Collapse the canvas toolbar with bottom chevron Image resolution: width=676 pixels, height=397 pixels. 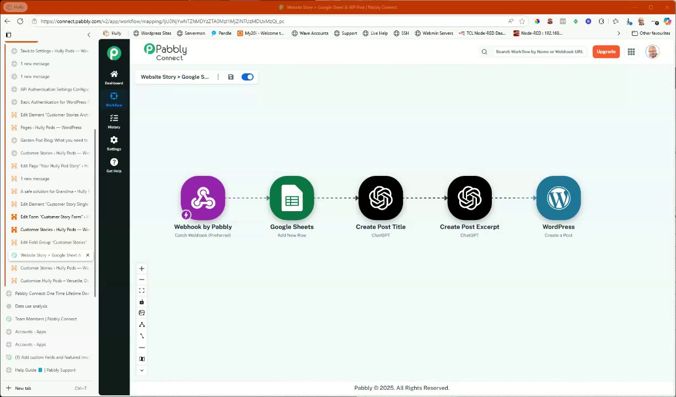(x=142, y=370)
